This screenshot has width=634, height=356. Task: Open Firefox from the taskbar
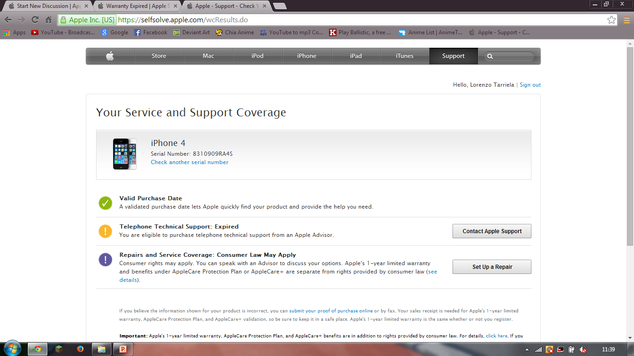click(x=80, y=349)
